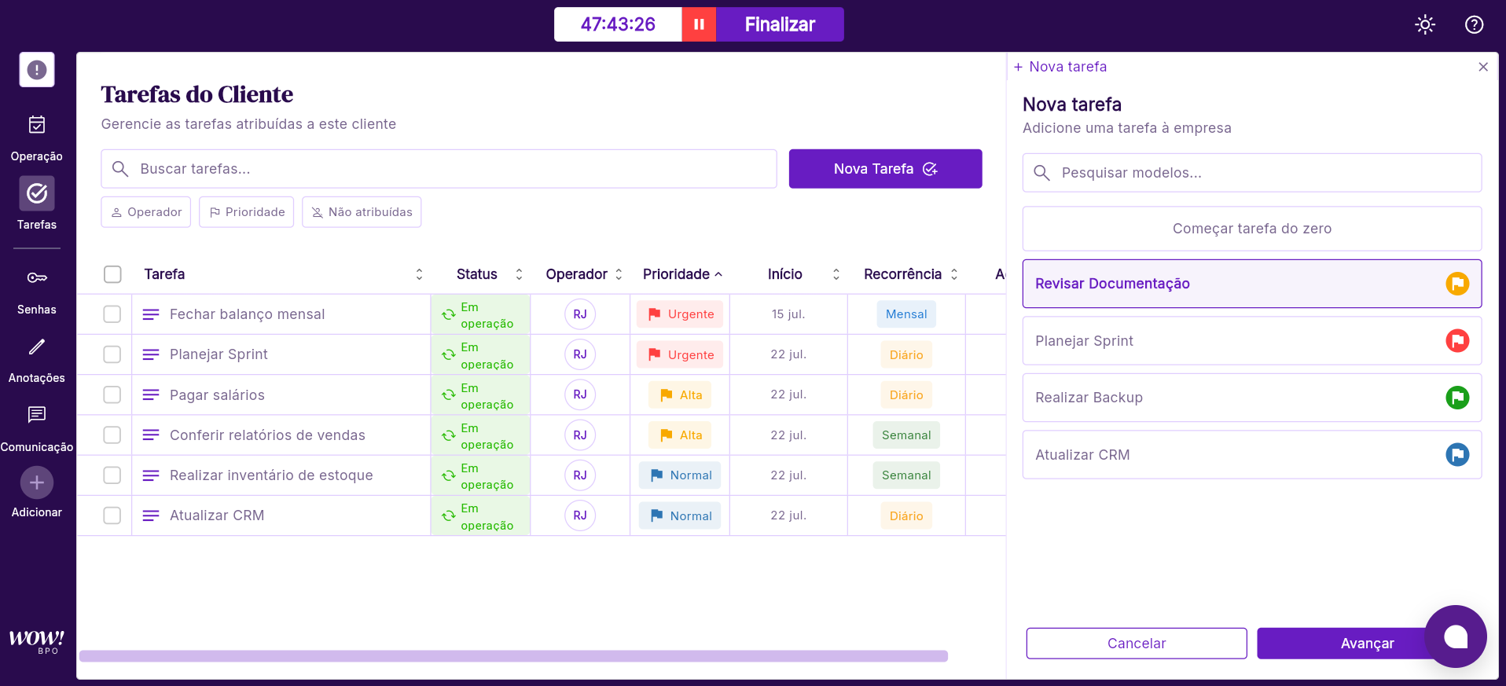The image size is (1506, 686).
Task: Open the alert icon in sidebar
Action: pyautogui.click(x=37, y=70)
